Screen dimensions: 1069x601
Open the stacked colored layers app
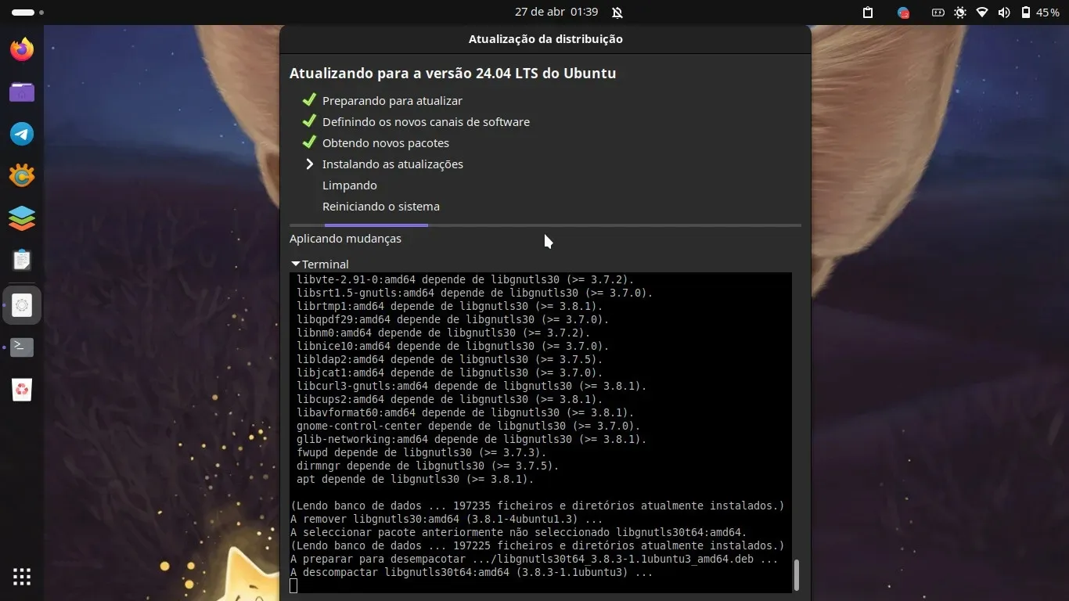pos(22,218)
